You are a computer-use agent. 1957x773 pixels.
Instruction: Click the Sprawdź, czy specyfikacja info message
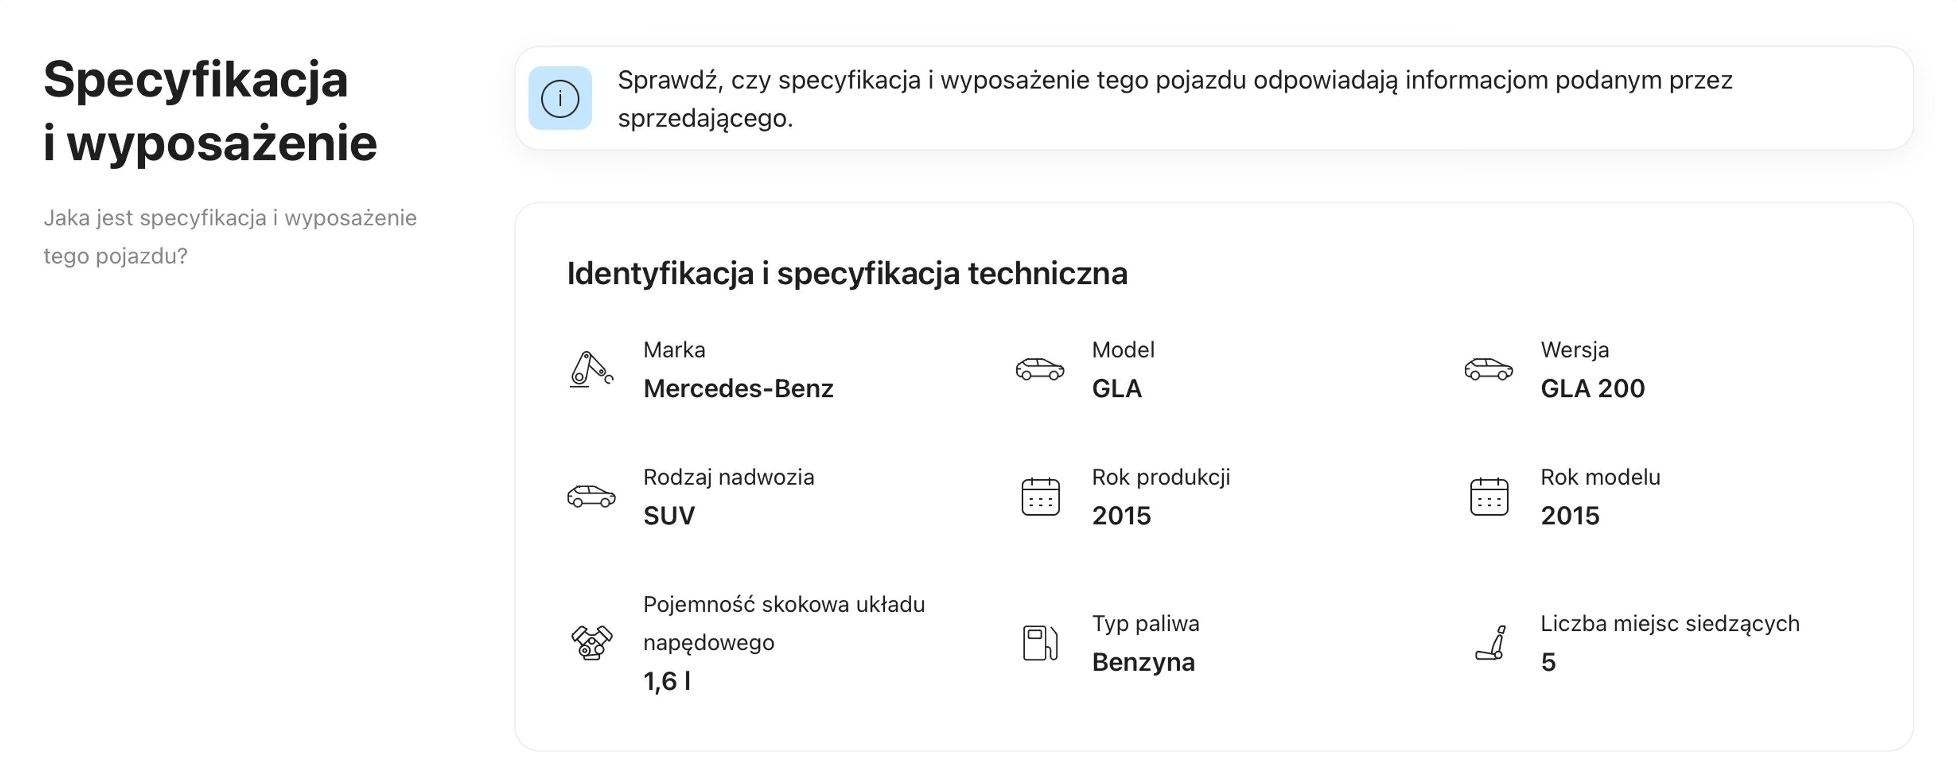1174,99
